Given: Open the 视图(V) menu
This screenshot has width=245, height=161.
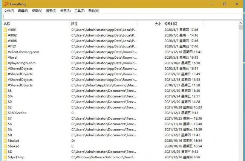Looking at the screenshot, I should [37, 11].
